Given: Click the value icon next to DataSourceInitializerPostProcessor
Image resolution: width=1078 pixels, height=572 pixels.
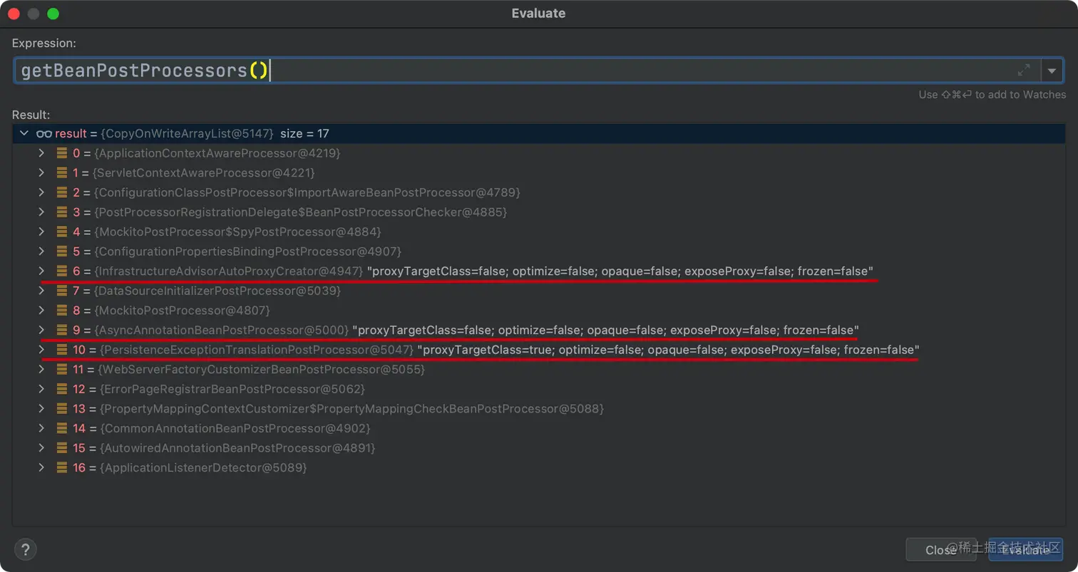Looking at the screenshot, I should [x=61, y=291].
